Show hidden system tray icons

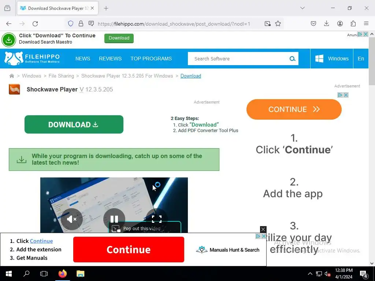click(310, 274)
